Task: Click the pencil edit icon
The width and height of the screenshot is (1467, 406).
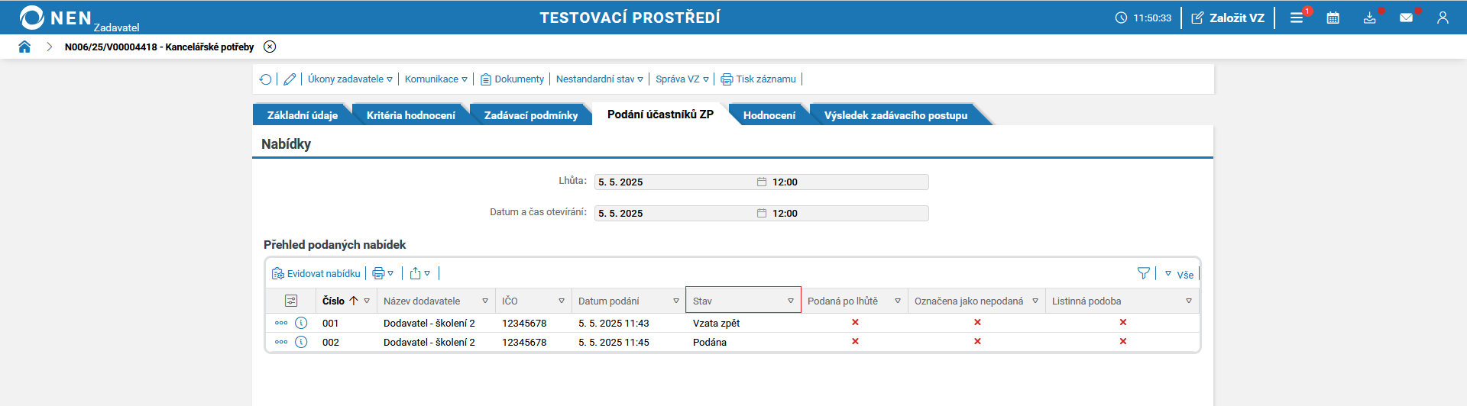Action: click(290, 79)
